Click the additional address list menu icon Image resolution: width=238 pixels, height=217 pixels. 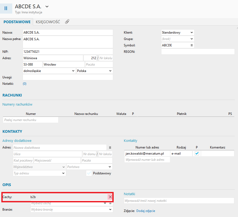[x=110, y=147]
